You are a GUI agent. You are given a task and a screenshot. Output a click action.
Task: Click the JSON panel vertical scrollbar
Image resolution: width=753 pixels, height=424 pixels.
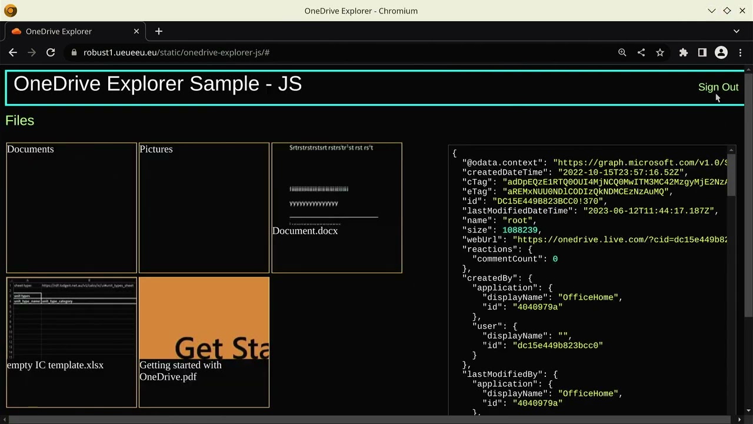(731, 175)
